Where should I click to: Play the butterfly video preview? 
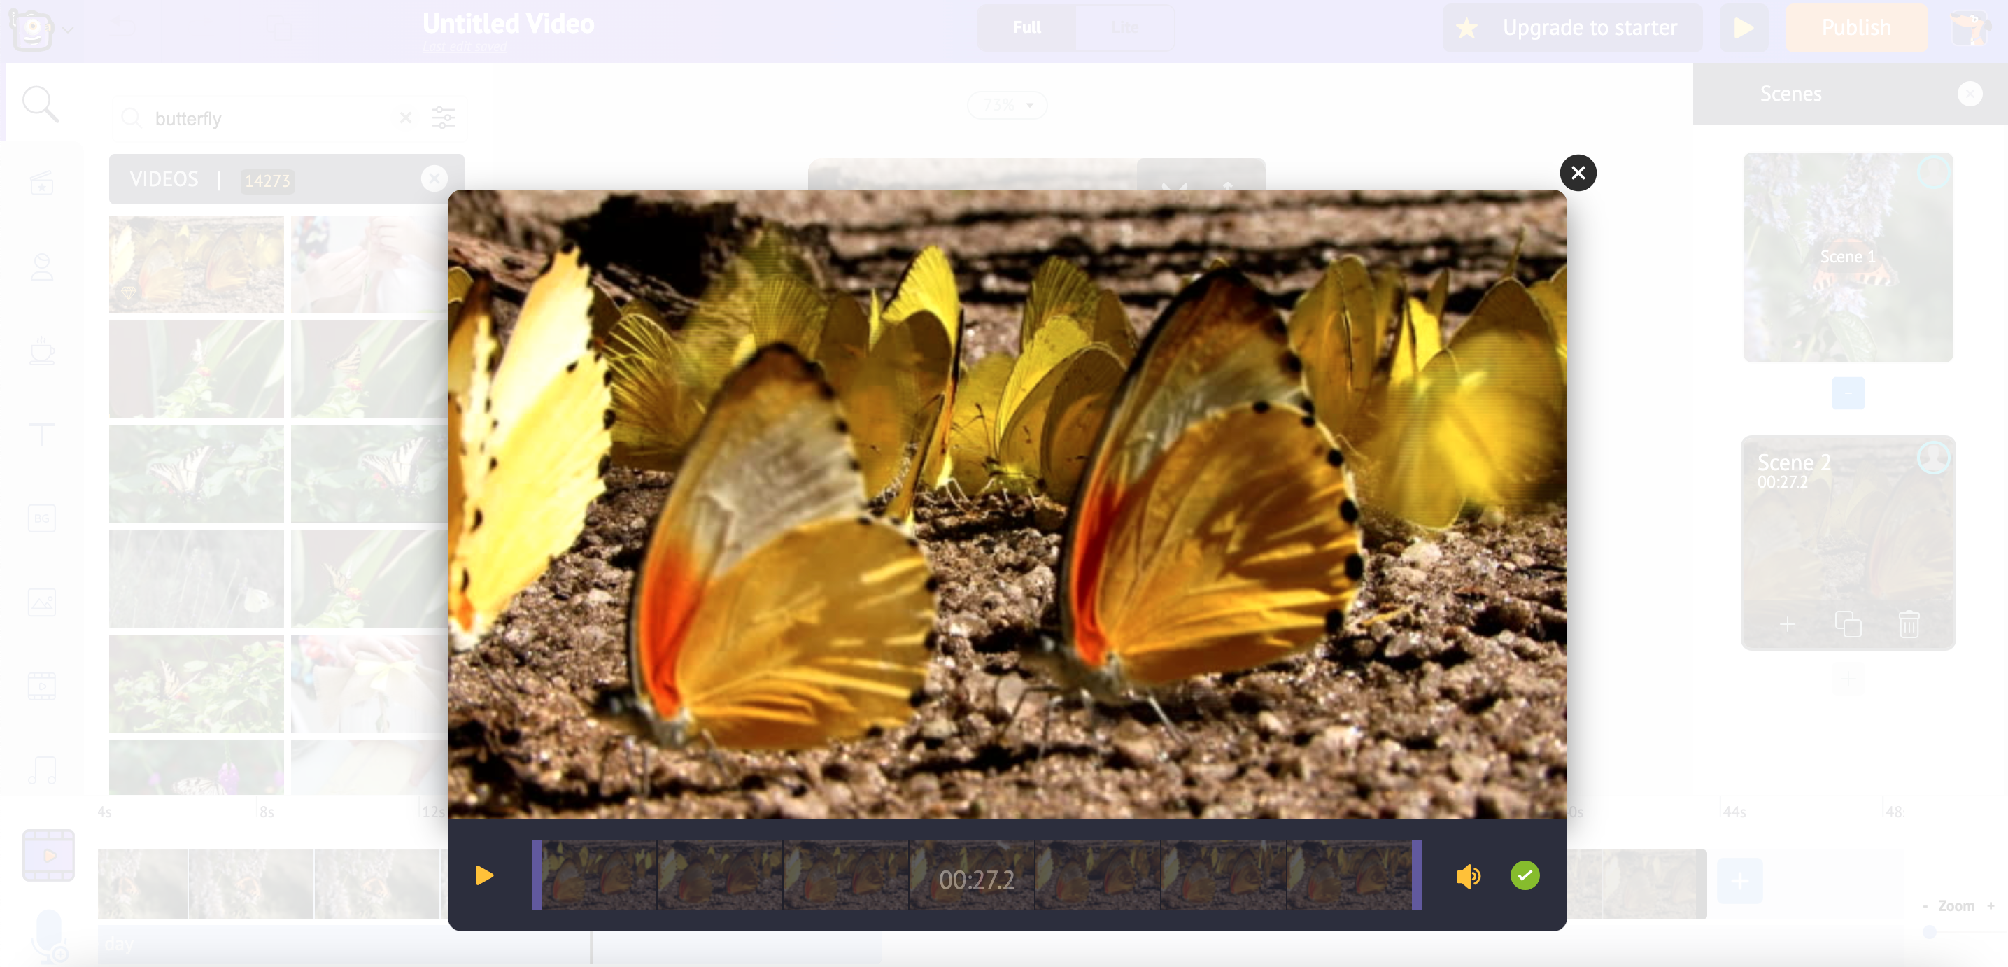click(483, 875)
